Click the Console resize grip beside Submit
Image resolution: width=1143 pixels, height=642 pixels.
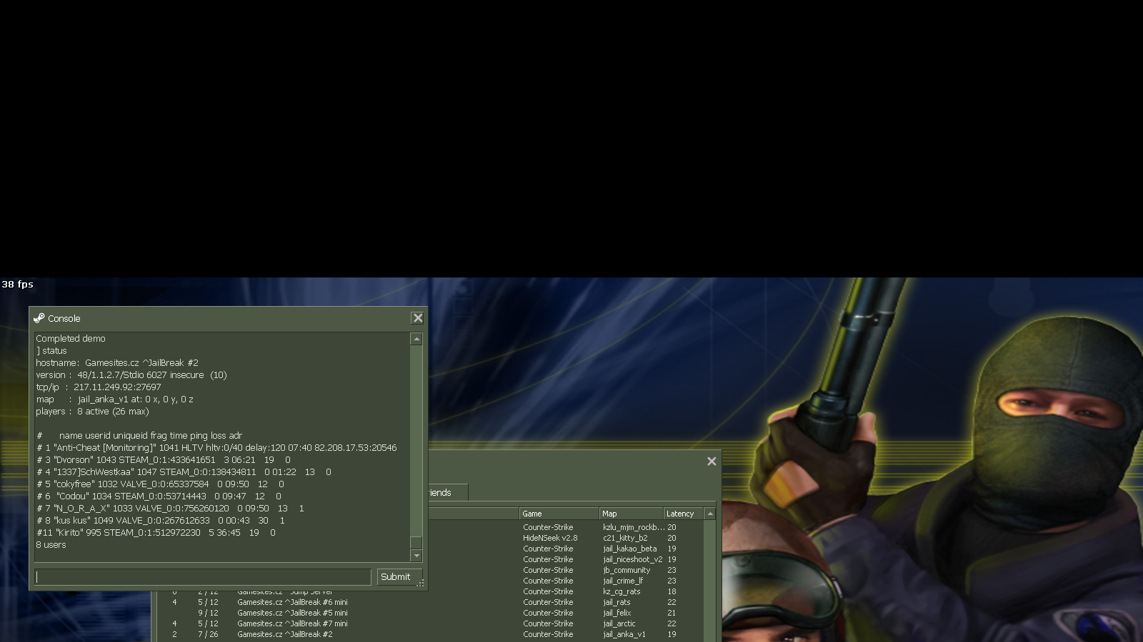(x=420, y=583)
